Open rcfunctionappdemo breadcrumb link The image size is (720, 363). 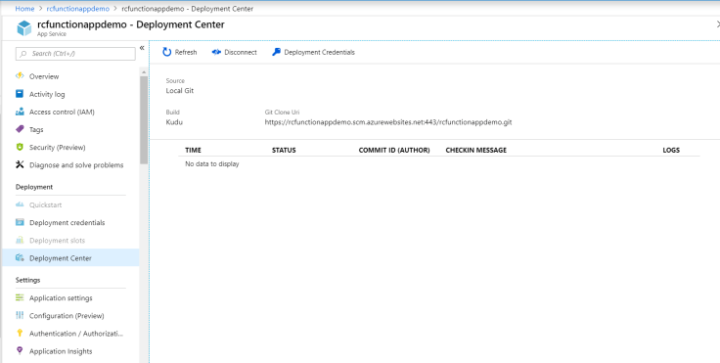tap(78, 9)
